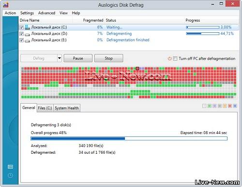
Task: Uncheck the Локальный диск (D:) checkbox
Action: pos(22,34)
